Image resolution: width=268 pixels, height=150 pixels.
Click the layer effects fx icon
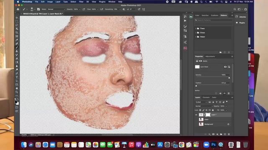pos(209,134)
